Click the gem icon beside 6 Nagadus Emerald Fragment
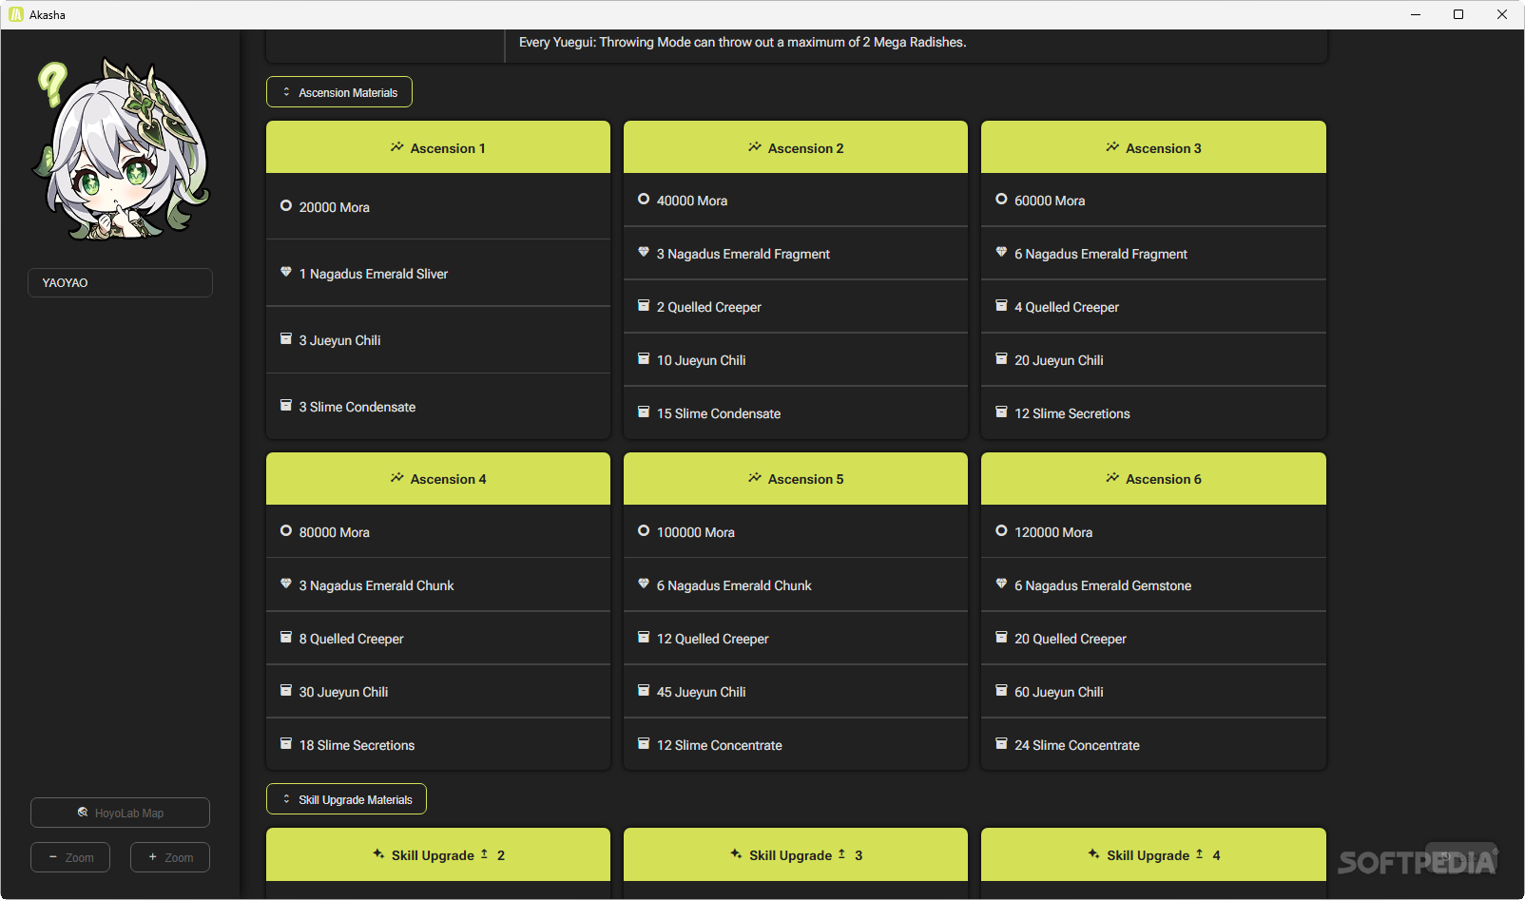1525x900 pixels. click(1001, 252)
